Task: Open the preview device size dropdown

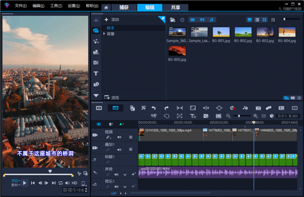Action: (83, 183)
